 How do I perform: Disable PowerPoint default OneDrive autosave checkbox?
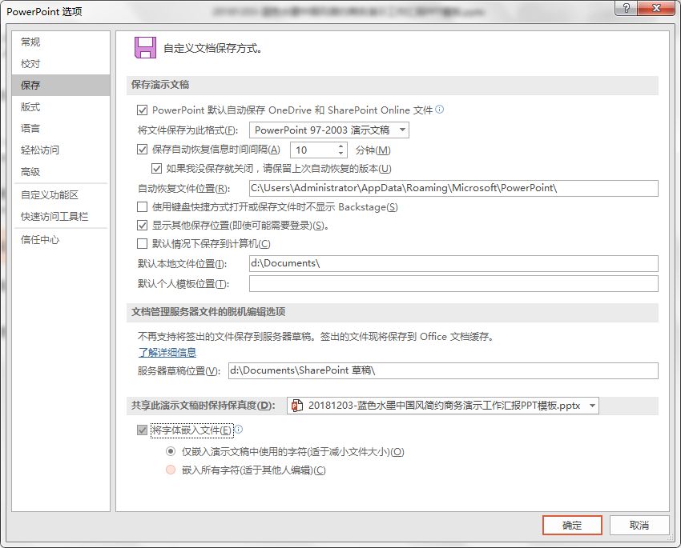pos(141,110)
